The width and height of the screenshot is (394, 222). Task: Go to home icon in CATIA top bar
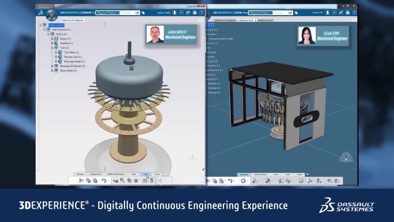pyautogui.click(x=348, y=13)
